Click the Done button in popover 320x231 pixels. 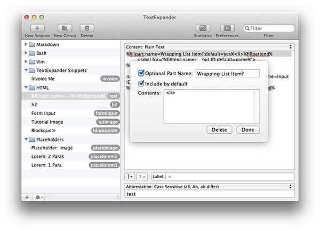(x=247, y=130)
